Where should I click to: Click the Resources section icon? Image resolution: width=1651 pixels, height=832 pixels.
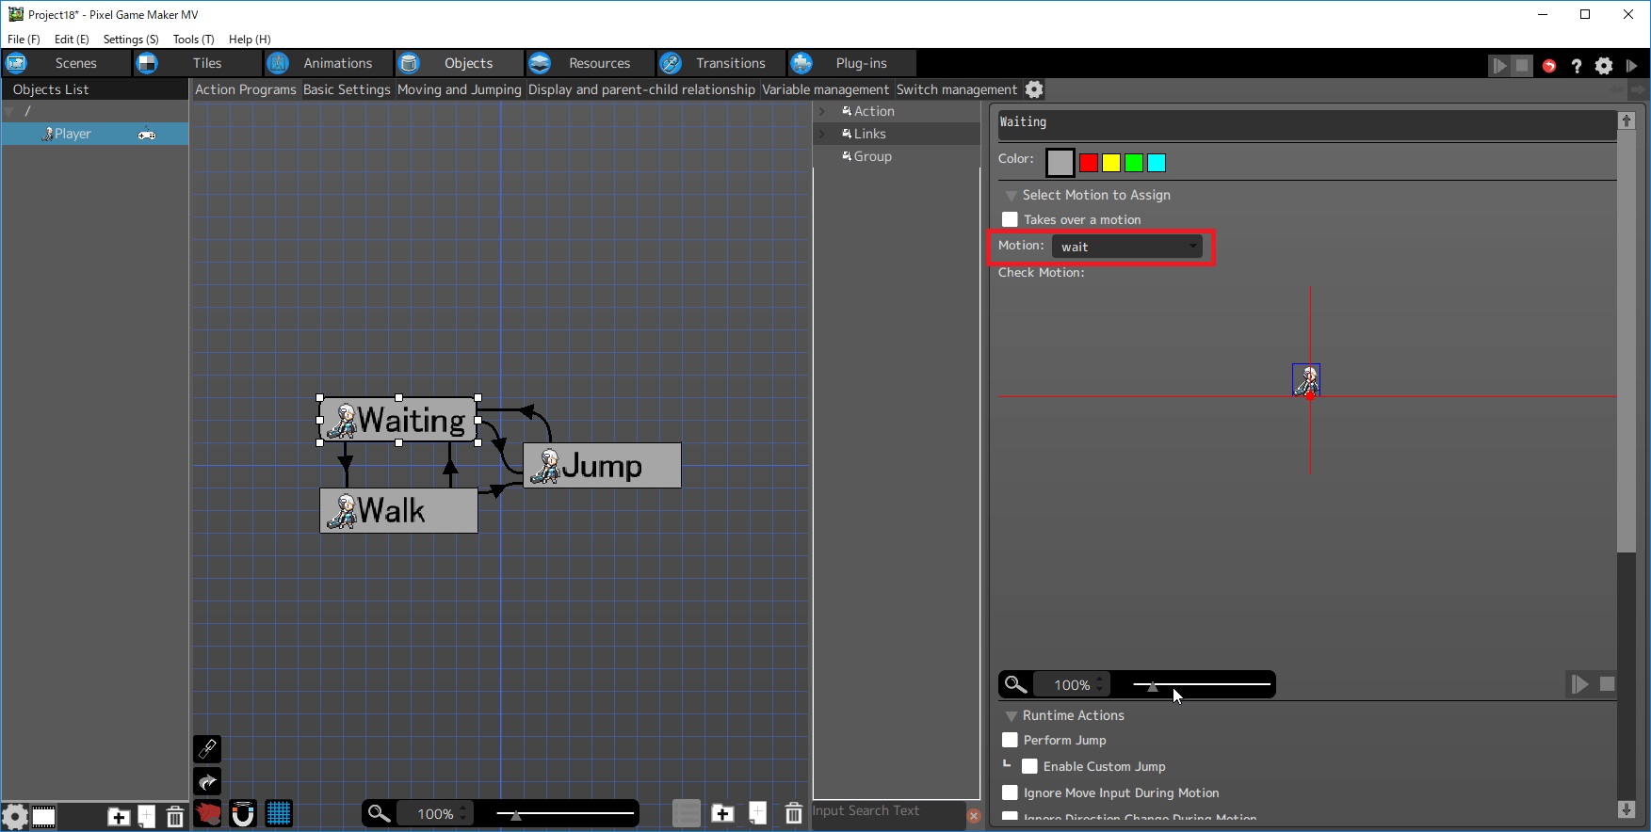point(540,63)
